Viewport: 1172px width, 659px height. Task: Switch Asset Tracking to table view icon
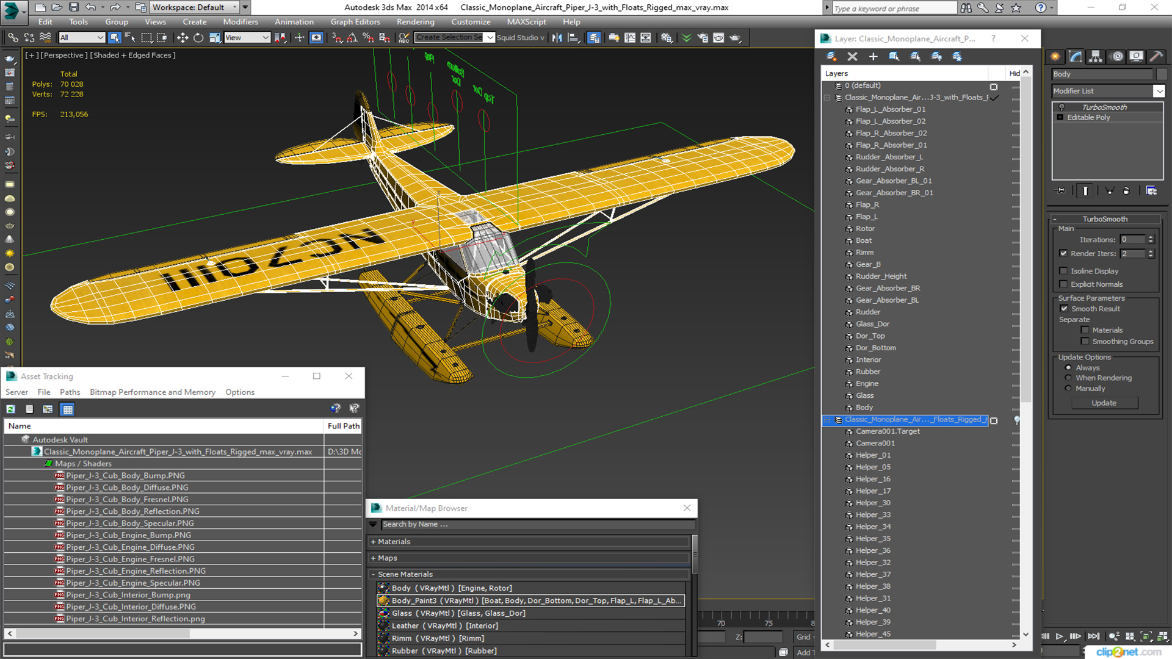click(68, 409)
